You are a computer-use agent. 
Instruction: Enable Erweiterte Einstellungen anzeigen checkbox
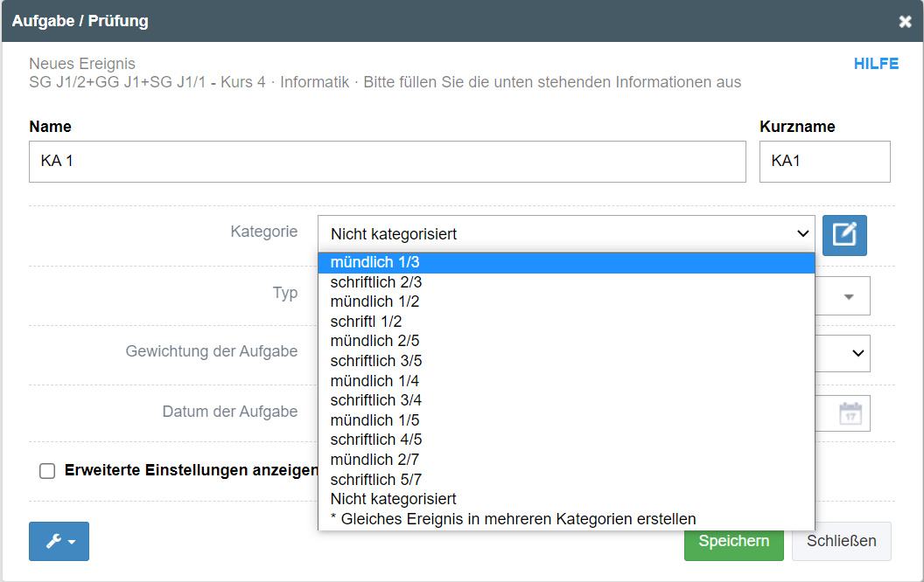pos(47,471)
